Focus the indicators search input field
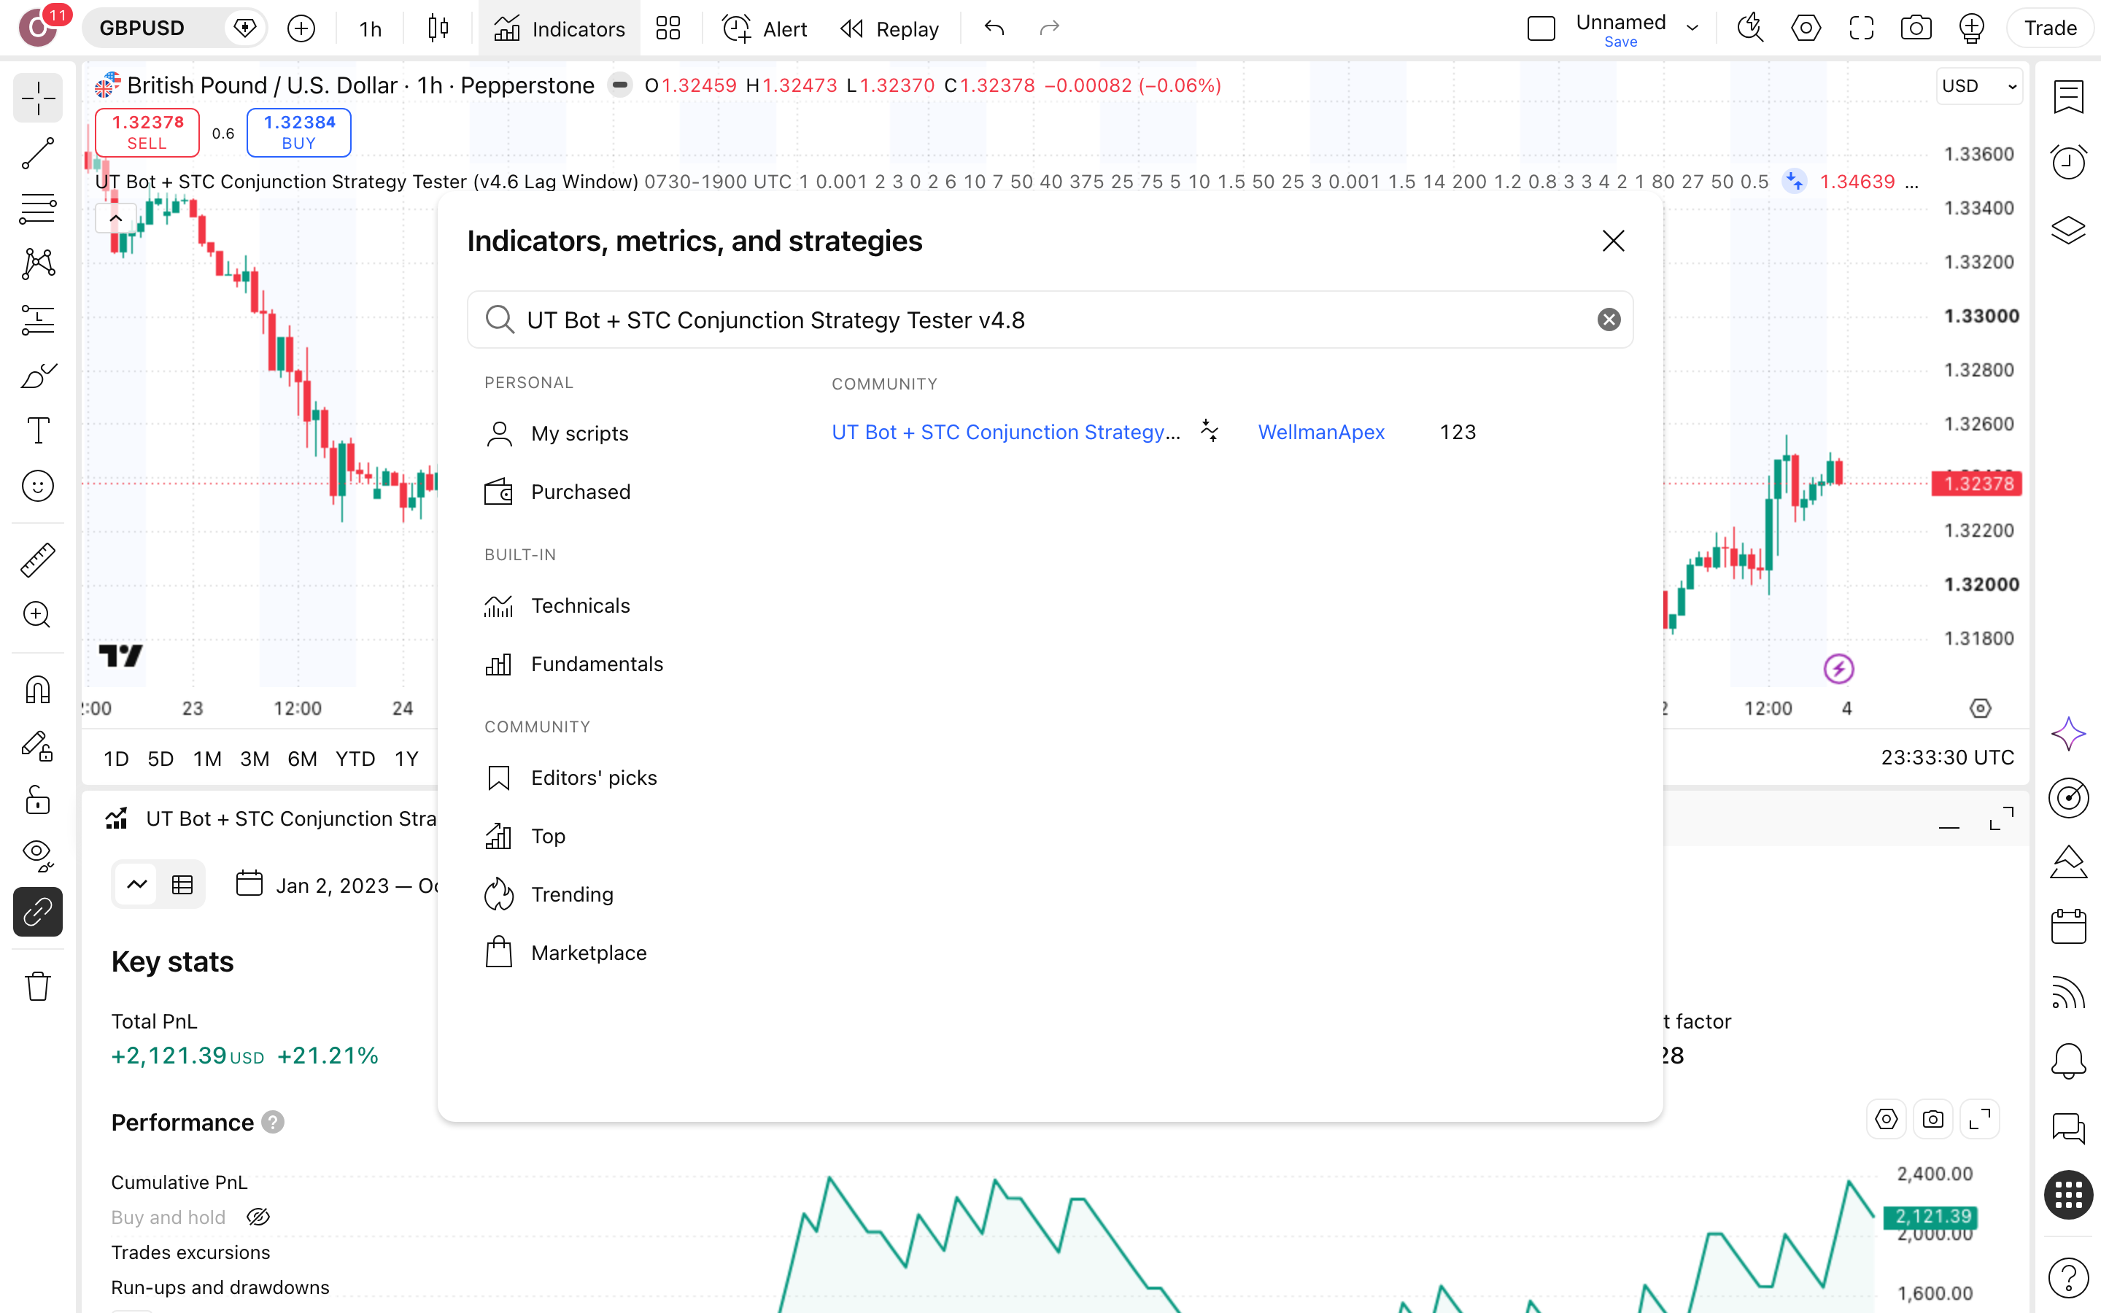The height and width of the screenshot is (1313, 2101). [x=1050, y=319]
